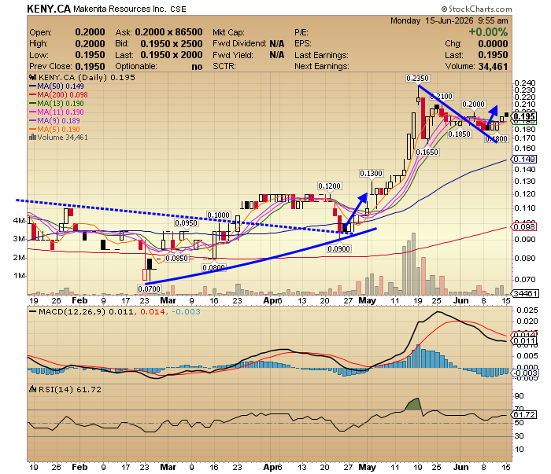Image resolution: width=551 pixels, height=474 pixels.
Task: Click the RSI(14) 61.72 indicator label
Action: [x=69, y=389]
